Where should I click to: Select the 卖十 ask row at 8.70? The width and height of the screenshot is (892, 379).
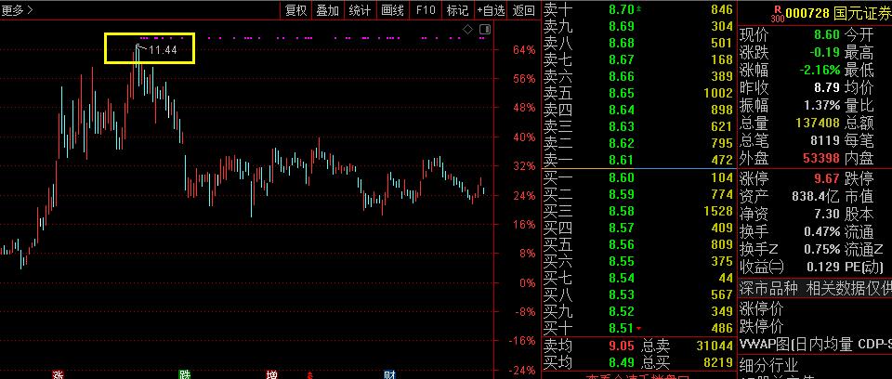click(638, 9)
